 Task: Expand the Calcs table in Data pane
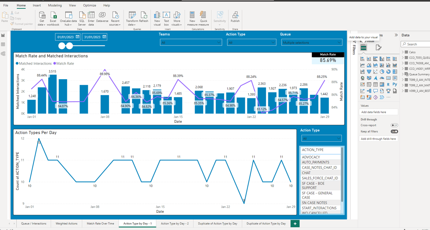[403, 52]
